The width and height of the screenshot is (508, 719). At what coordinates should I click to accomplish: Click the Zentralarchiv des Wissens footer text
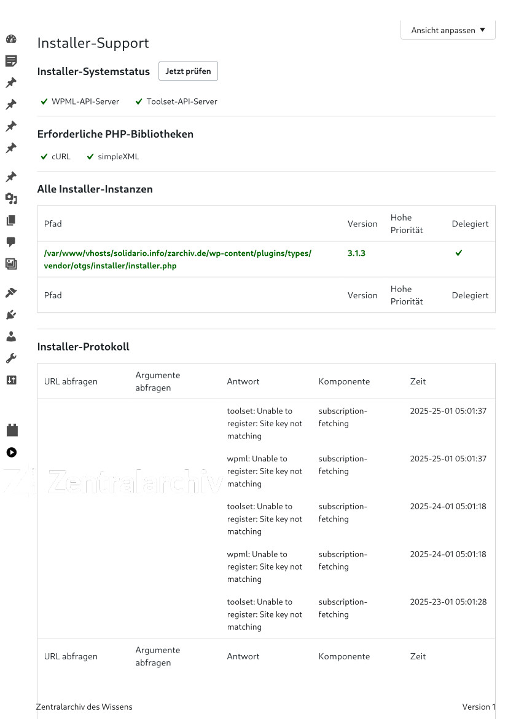pyautogui.click(x=84, y=707)
